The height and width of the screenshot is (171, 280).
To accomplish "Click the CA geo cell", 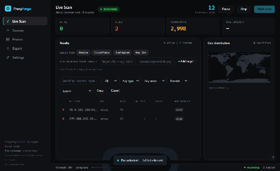I will click(122, 119).
